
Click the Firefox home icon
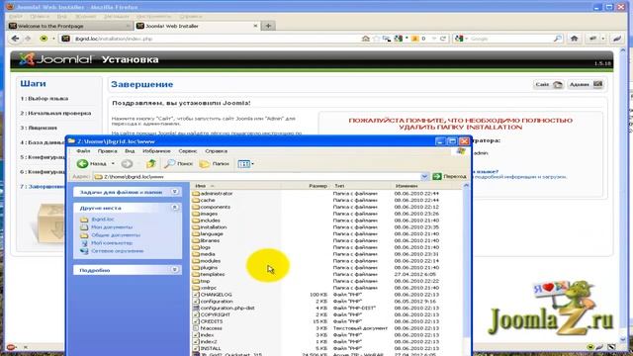pyautogui.click(x=574, y=39)
